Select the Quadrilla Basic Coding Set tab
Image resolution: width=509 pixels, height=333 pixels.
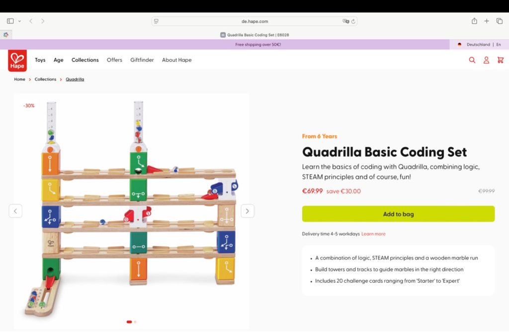[254, 35]
